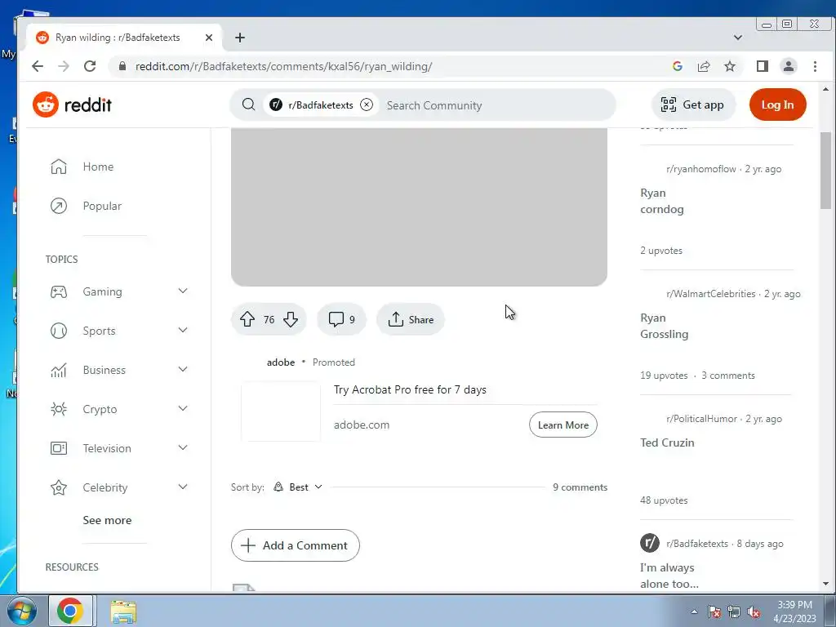Click the Crypto sidebar icon

coord(59,409)
